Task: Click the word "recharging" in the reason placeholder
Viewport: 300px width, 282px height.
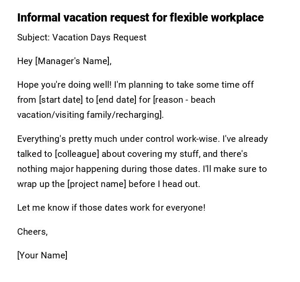Action: point(140,115)
